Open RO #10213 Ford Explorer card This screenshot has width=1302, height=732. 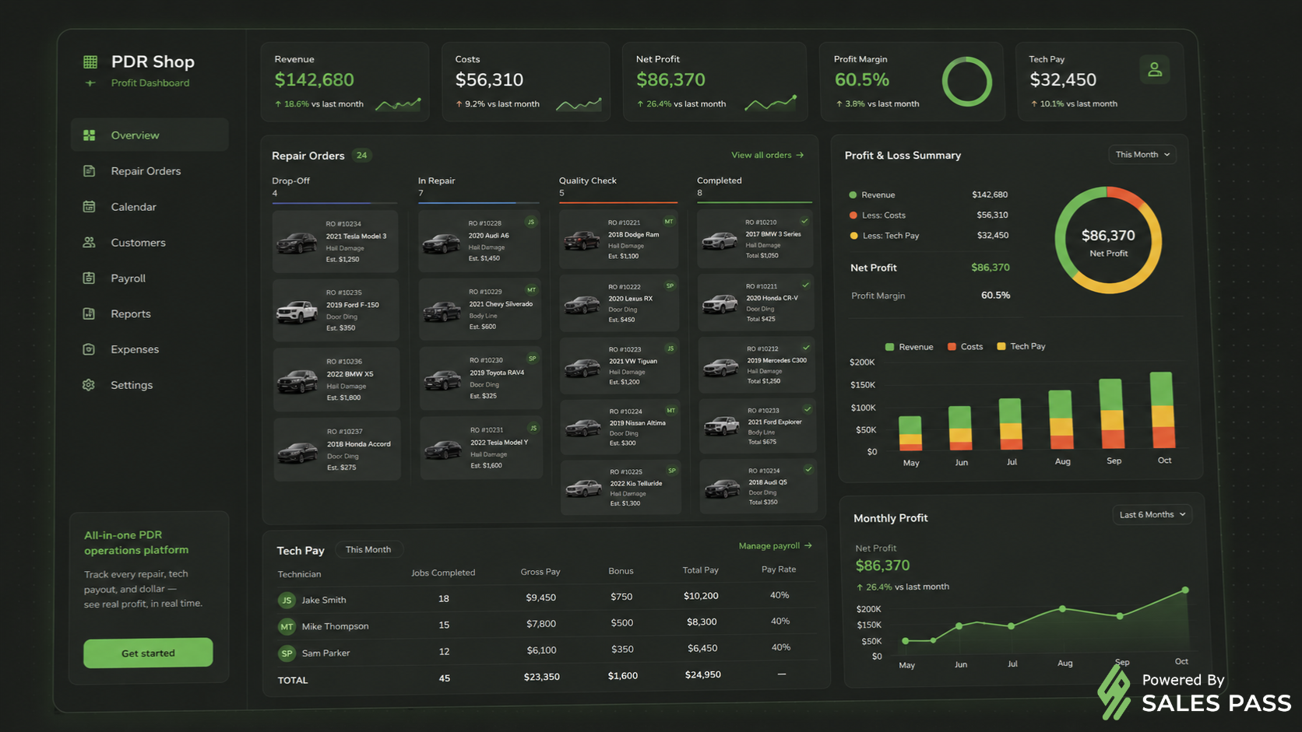[x=758, y=426]
